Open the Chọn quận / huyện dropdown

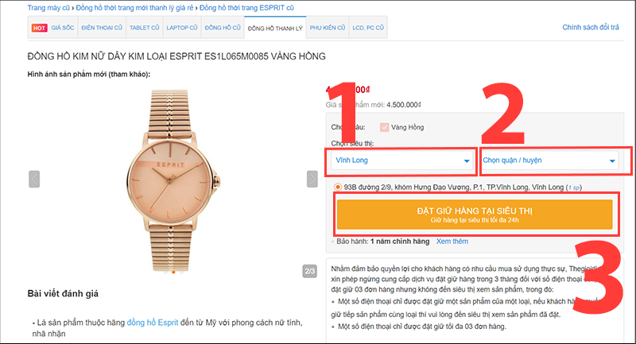(x=549, y=160)
